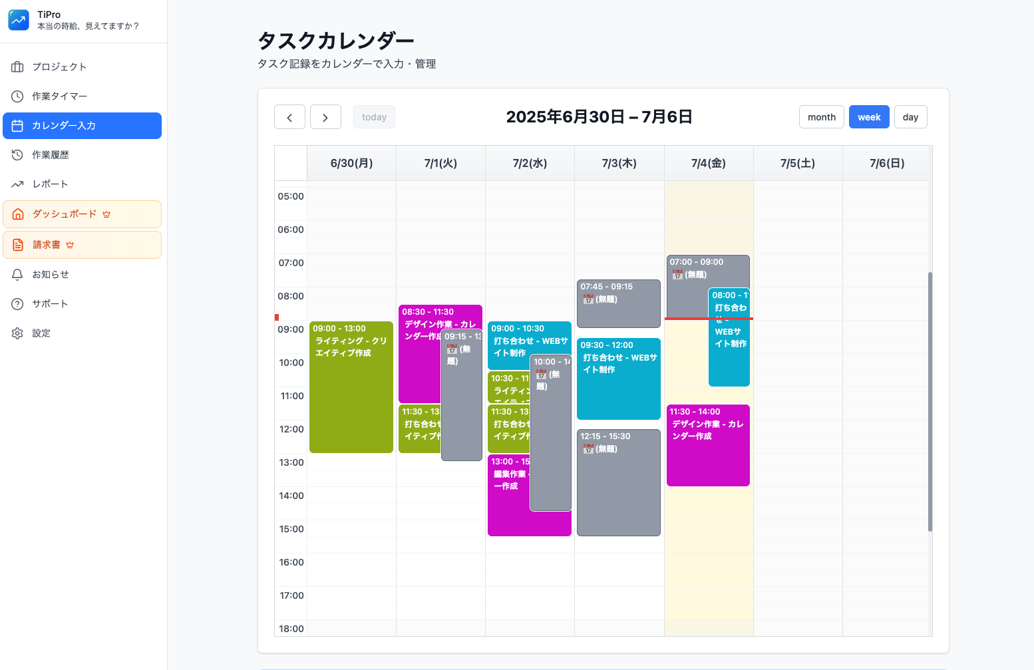The height and width of the screenshot is (670, 1034).
Task: Open the gear icon for 設定
Action: coord(18,333)
